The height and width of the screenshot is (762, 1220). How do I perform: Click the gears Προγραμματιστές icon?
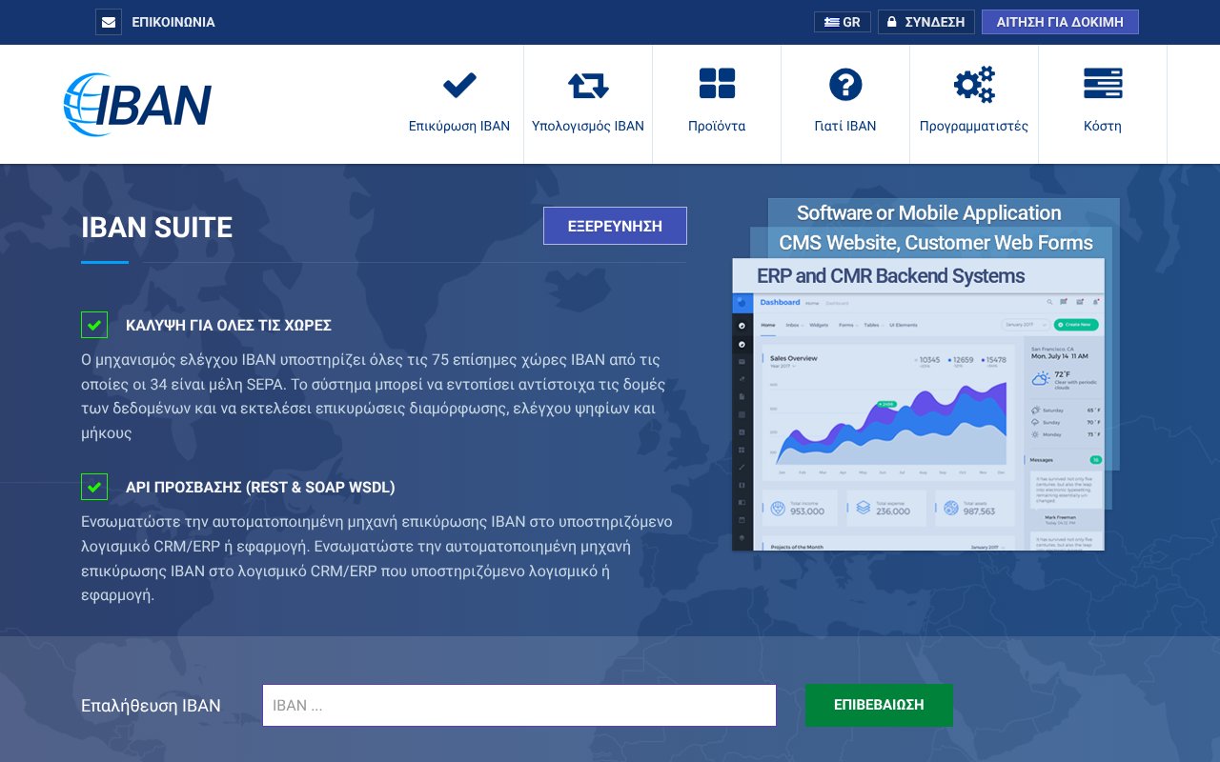[974, 85]
